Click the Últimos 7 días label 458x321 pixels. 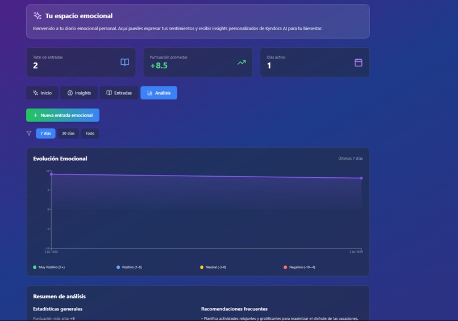351,159
